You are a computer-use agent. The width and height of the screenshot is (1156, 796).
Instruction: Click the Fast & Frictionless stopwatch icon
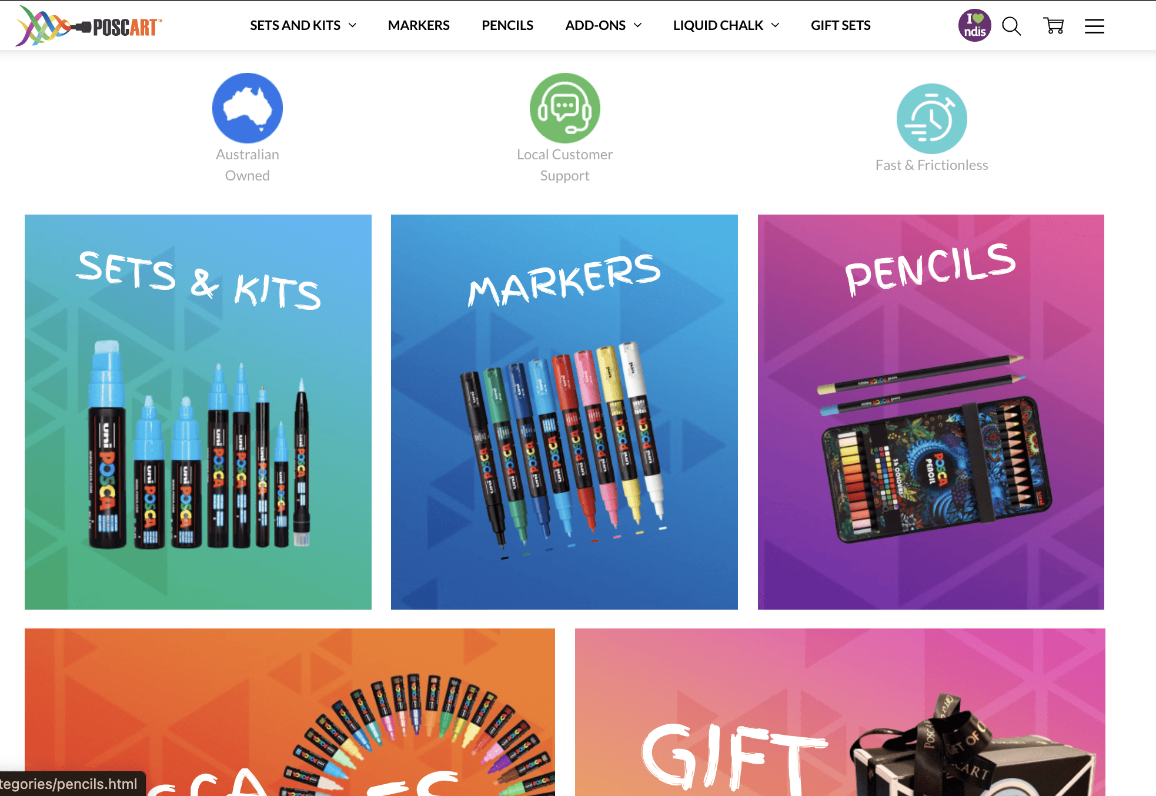click(x=932, y=119)
